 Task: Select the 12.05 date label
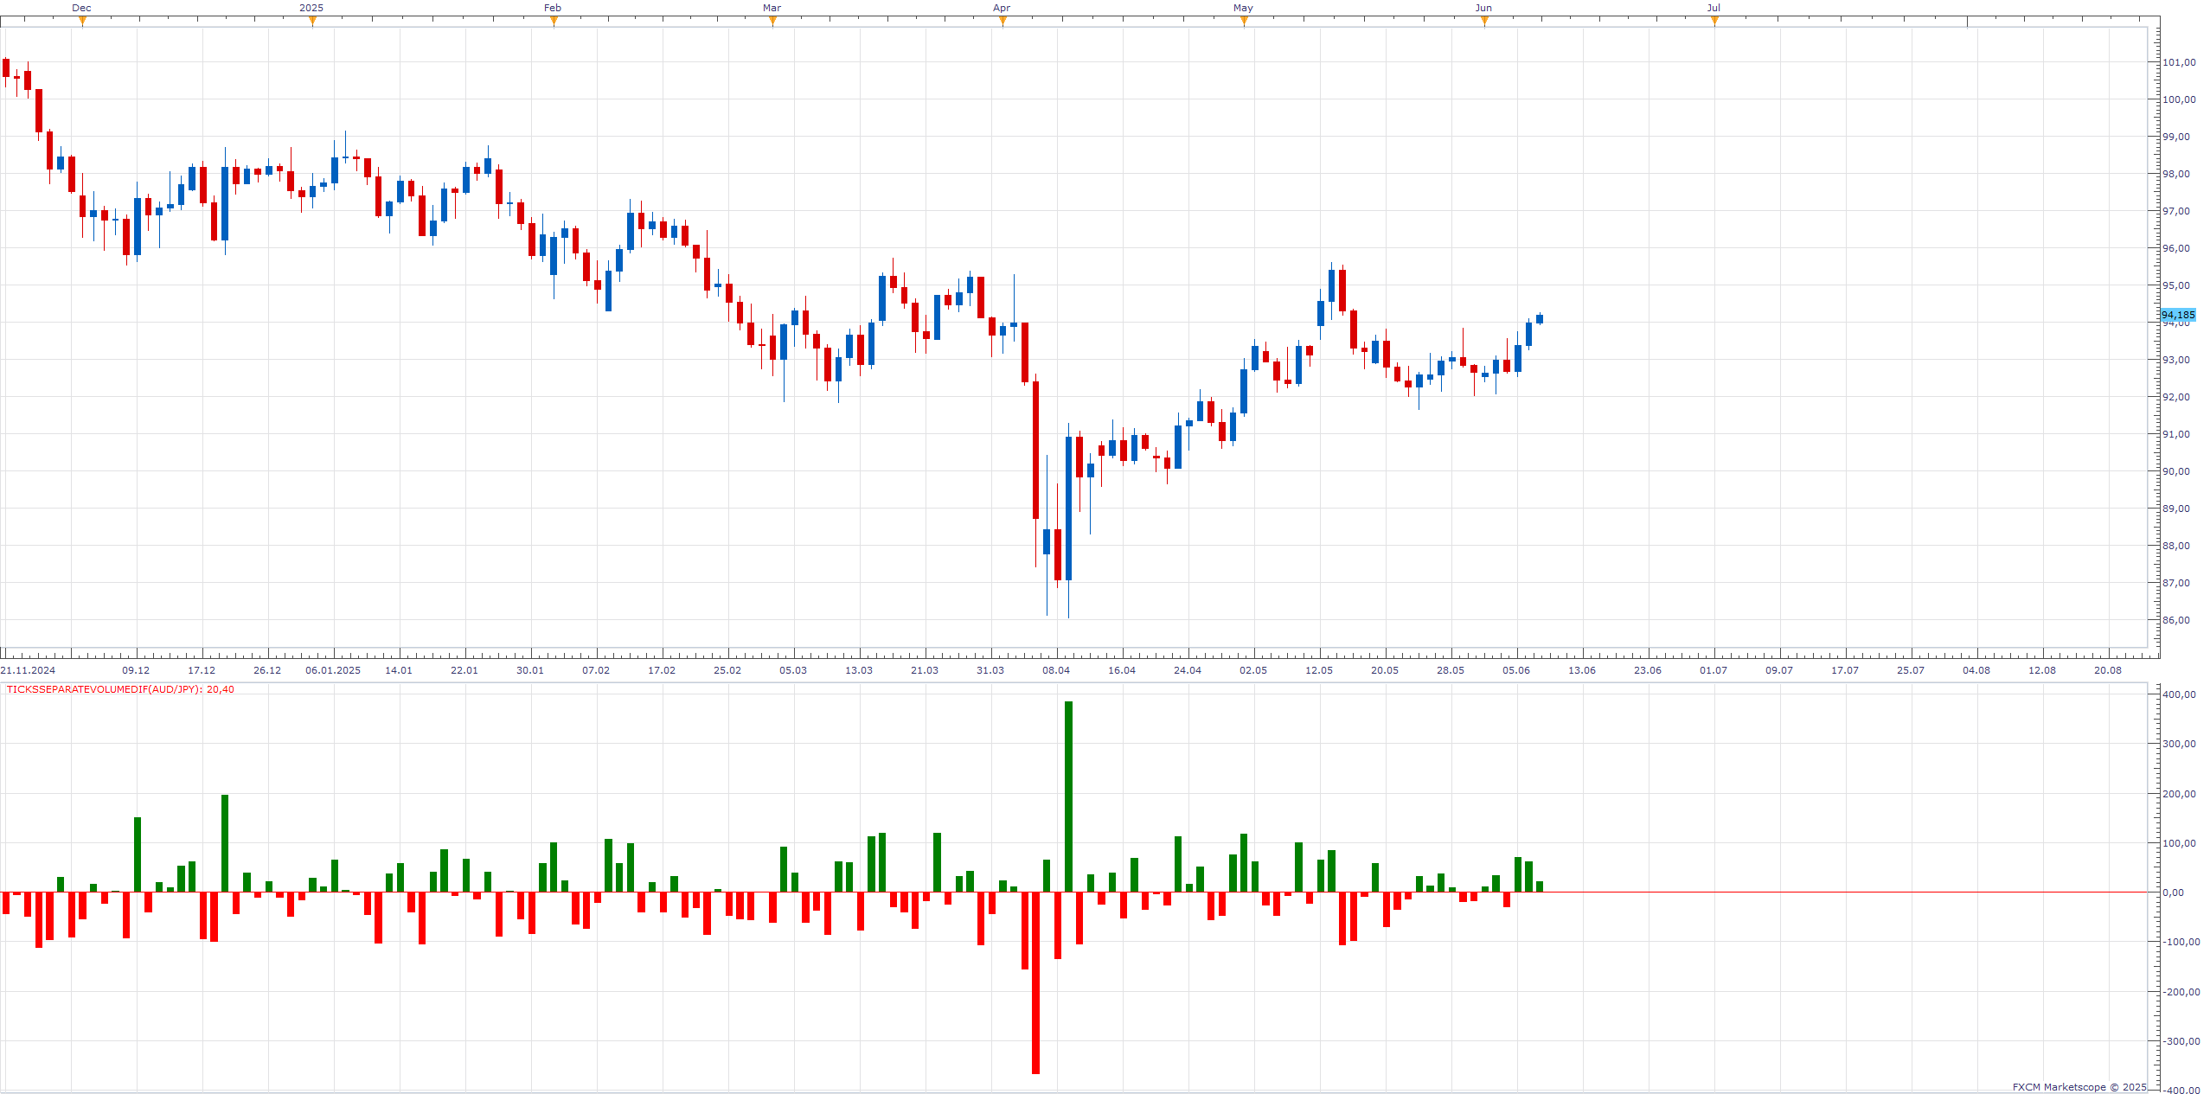[1319, 670]
